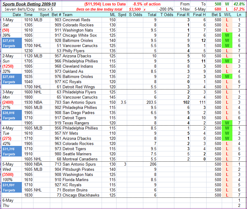The width and height of the screenshot is (247, 209).
Task: Click the $3,500 bets total cell
Action: (x=135, y=9)
